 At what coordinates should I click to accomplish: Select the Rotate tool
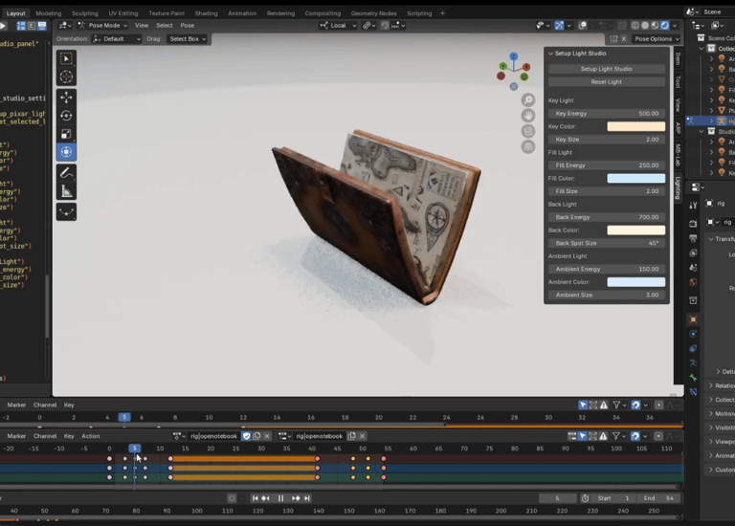[66, 116]
